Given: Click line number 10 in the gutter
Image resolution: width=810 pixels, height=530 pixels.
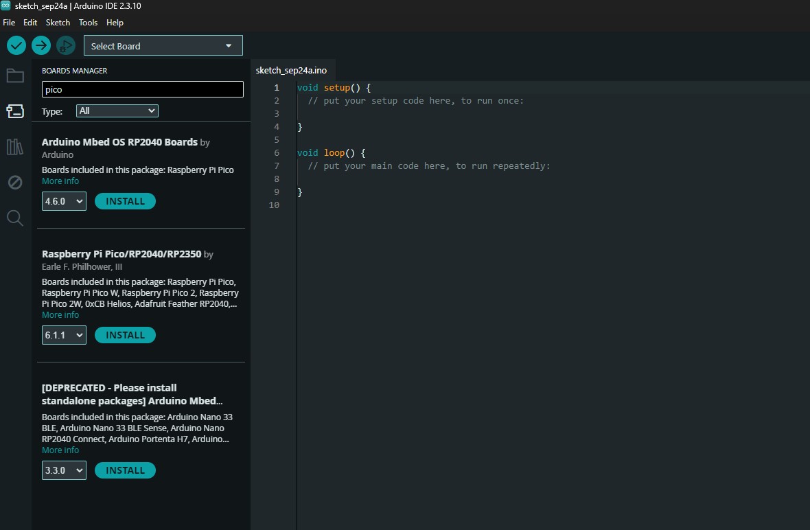Looking at the screenshot, I should tap(274, 205).
